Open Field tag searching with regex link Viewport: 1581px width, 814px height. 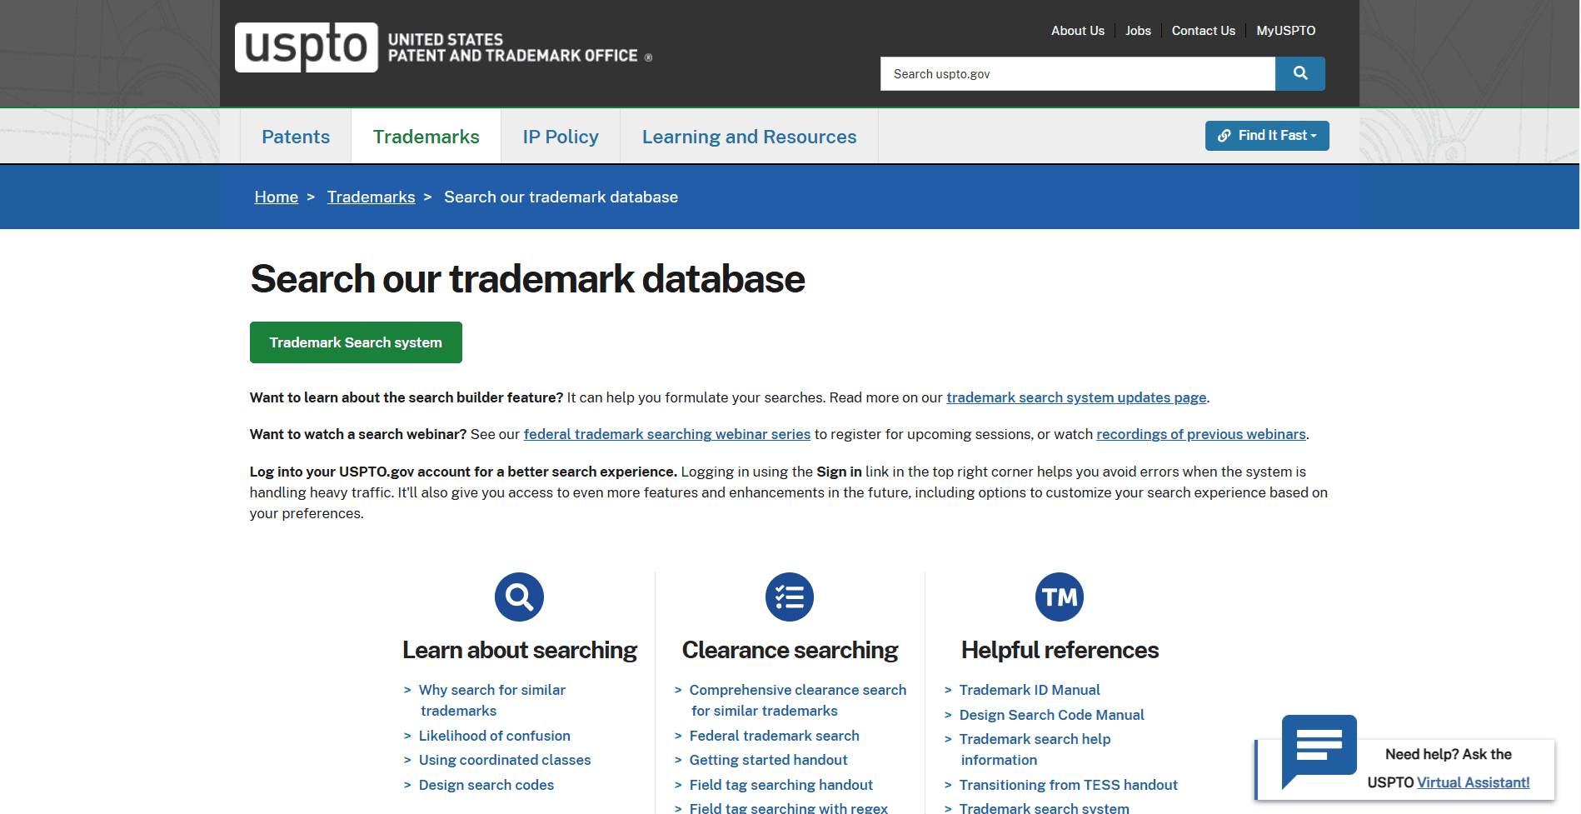click(x=788, y=807)
